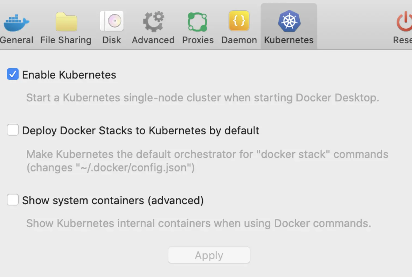412x277 pixels.
Task: Tick the Deploy Docker Stacks checkbox
Action: coord(13,130)
